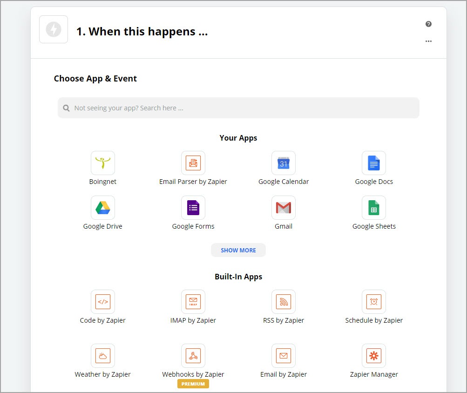
Task: Click the "Gmail" label
Action: coord(284,226)
